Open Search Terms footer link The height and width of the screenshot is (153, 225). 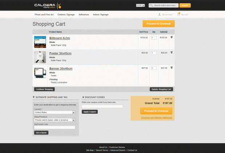(102, 150)
